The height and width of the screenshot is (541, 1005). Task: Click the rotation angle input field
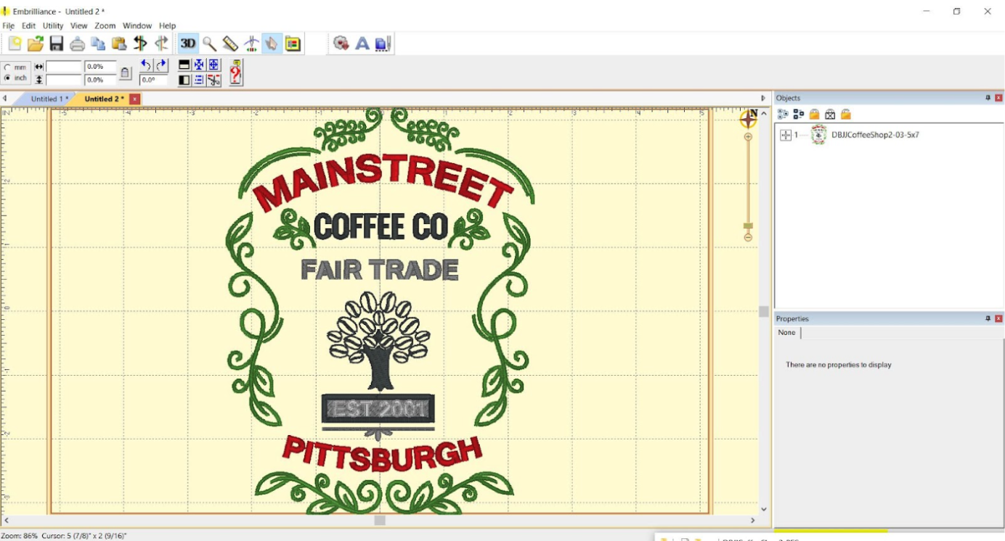click(x=153, y=80)
